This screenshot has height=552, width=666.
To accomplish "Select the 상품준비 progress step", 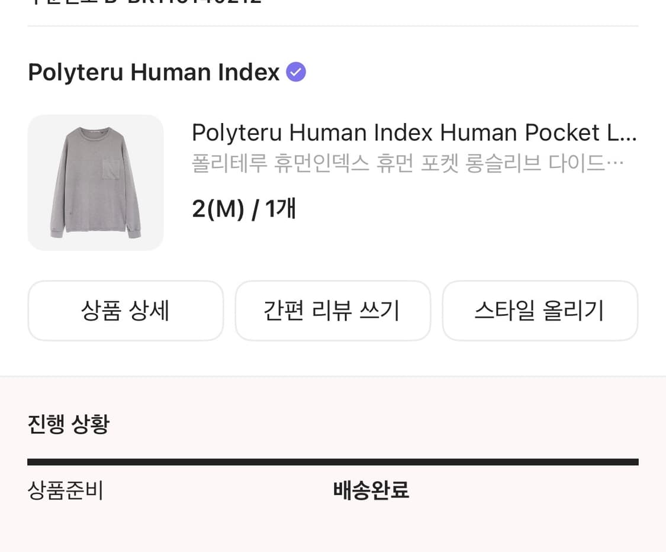I will pyautogui.click(x=65, y=490).
